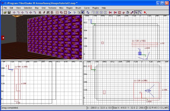Image resolution: width=170 pixels, height=111 pixels.
Task: Open the Selection menu
Action: pyautogui.click(x=28, y=8)
